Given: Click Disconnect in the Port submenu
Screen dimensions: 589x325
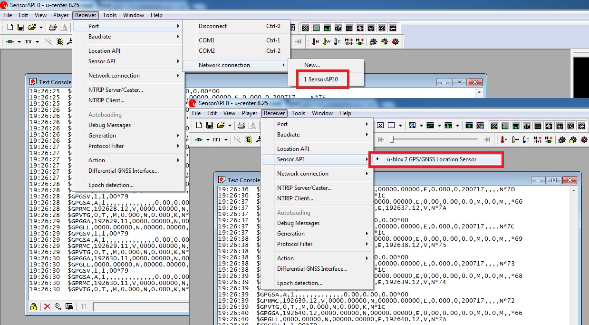Looking at the screenshot, I should coord(212,26).
